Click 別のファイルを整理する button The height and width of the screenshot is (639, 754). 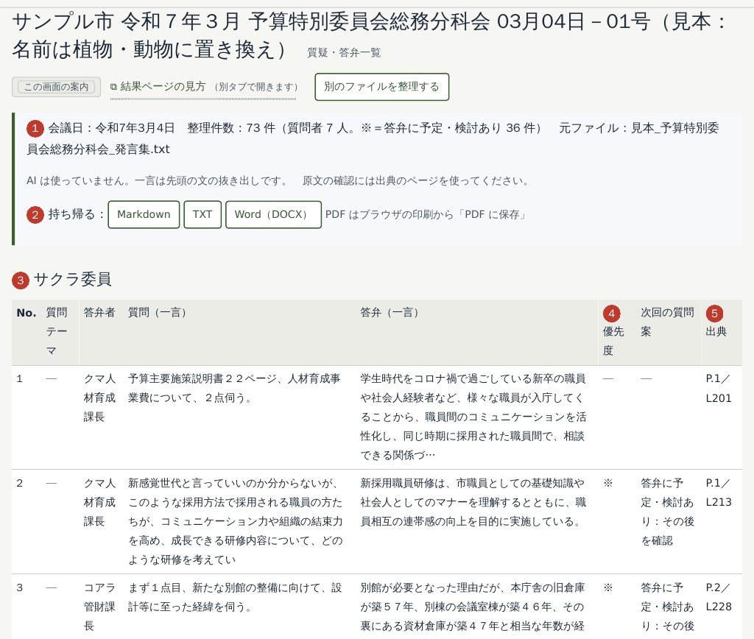(382, 87)
